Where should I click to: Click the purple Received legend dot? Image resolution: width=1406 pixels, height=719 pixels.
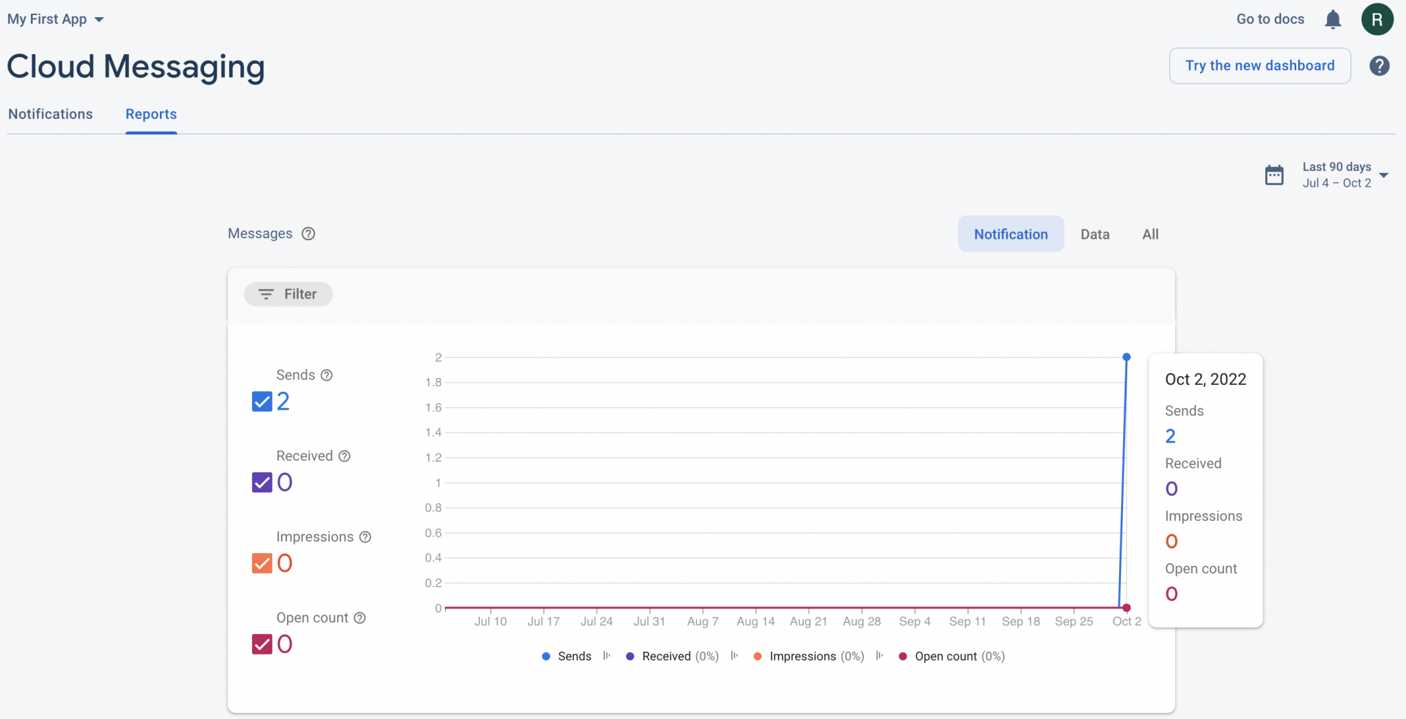tap(630, 657)
